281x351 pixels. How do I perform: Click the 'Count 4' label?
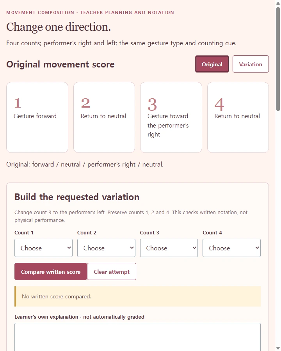click(212, 232)
